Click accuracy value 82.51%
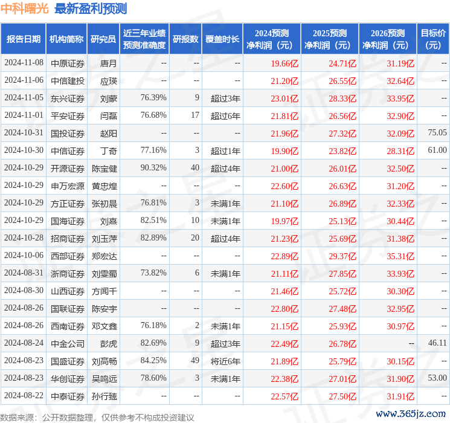 click(x=153, y=220)
